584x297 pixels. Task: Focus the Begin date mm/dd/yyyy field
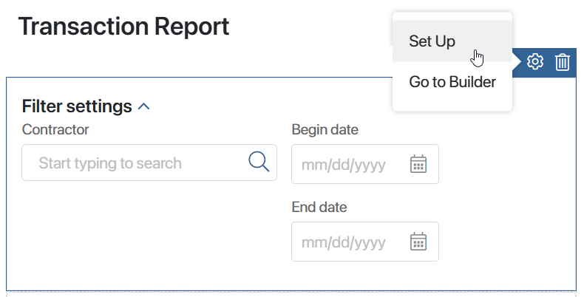365,164
